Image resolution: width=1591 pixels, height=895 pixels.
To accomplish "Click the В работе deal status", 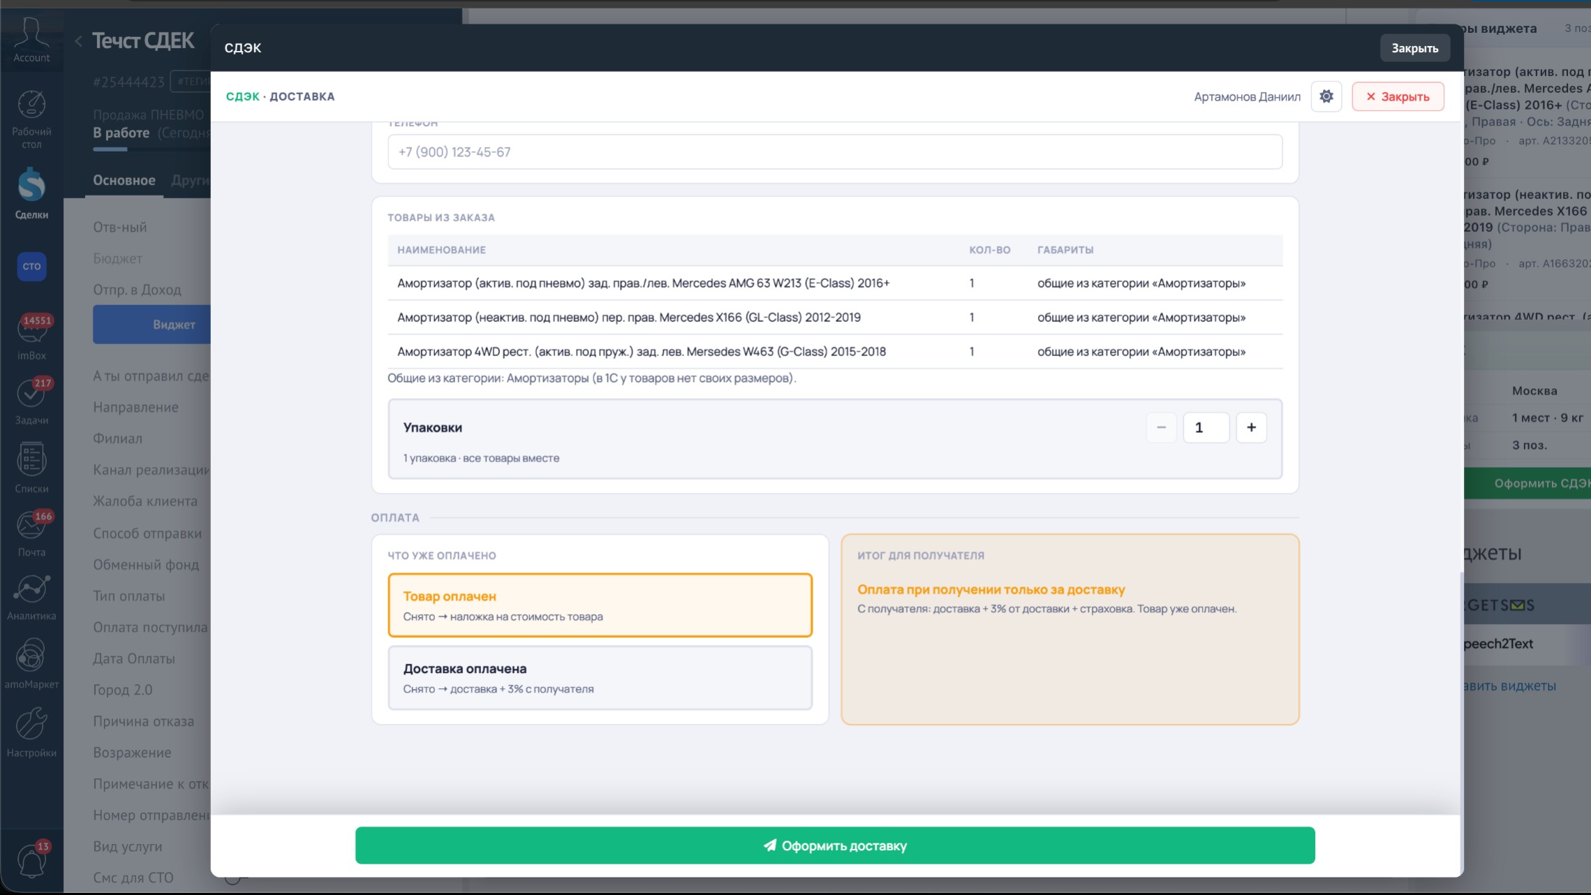I will coord(121,133).
